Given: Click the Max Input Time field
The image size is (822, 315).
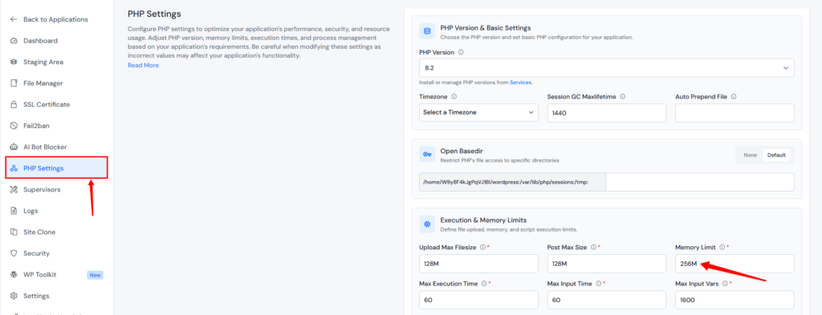Looking at the screenshot, I should click(x=607, y=300).
